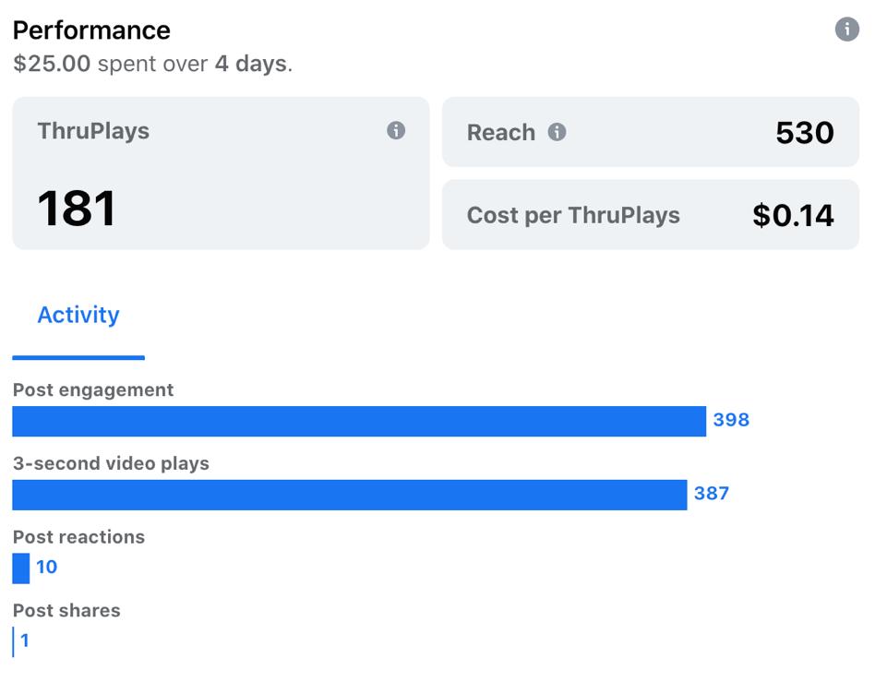Image resolution: width=875 pixels, height=682 pixels.
Task: Click the Performance heading
Action: [x=91, y=30]
